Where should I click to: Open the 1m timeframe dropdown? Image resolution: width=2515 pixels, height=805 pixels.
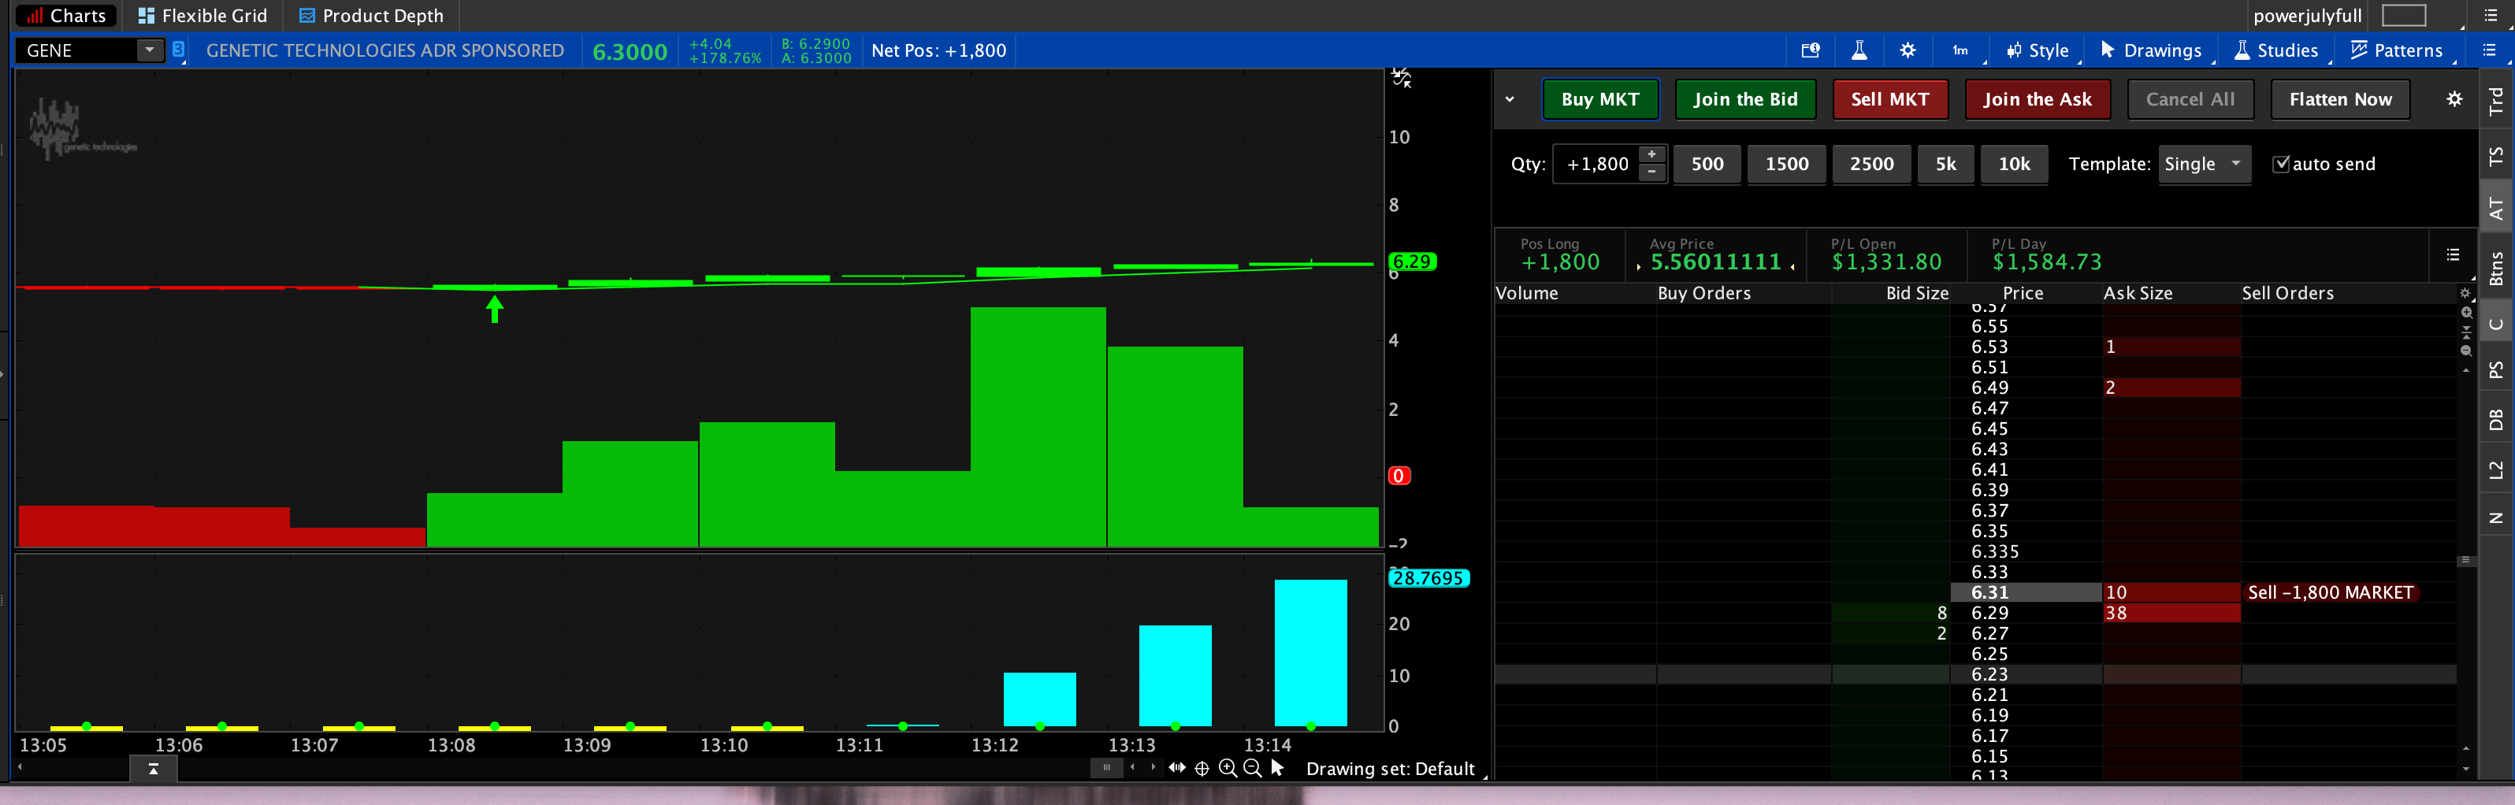[x=1960, y=50]
